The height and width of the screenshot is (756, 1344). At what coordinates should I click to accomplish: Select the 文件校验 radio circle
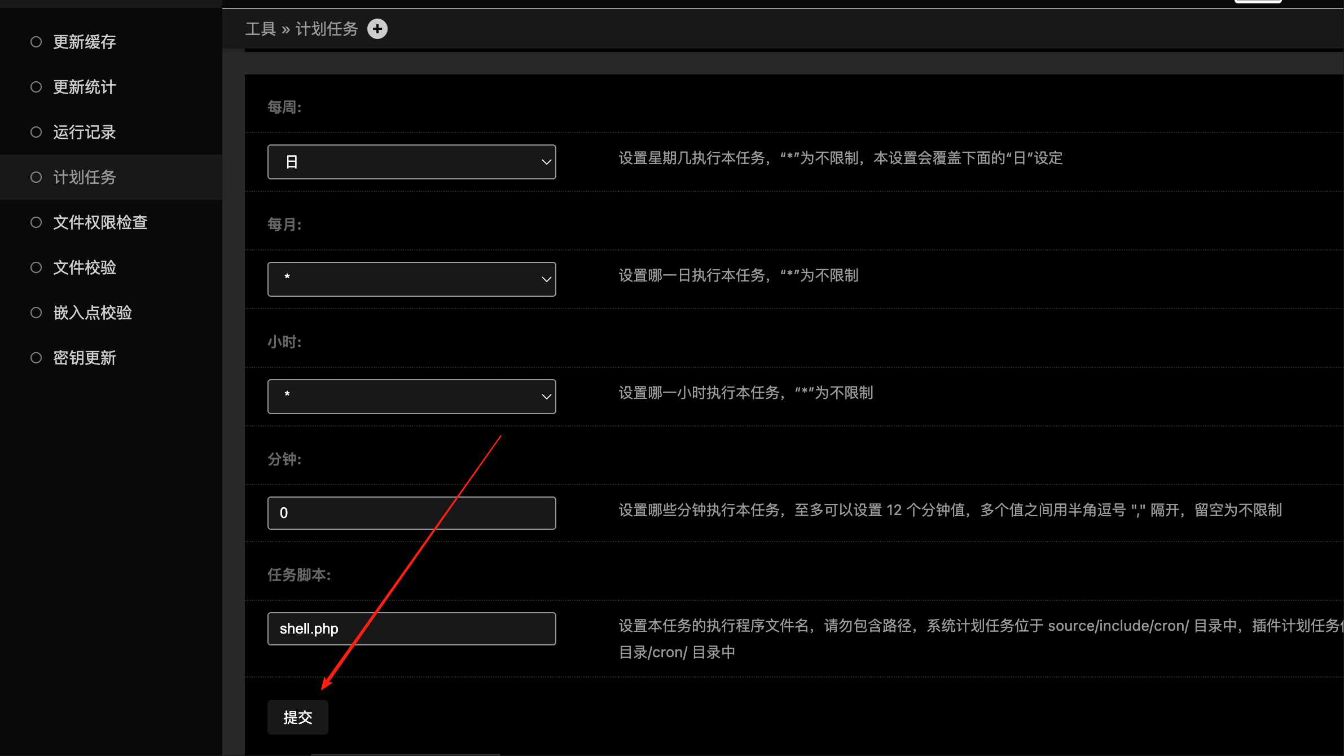pos(36,267)
